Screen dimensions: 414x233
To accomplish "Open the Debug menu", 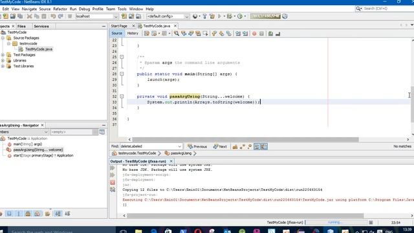I will coord(84,9).
